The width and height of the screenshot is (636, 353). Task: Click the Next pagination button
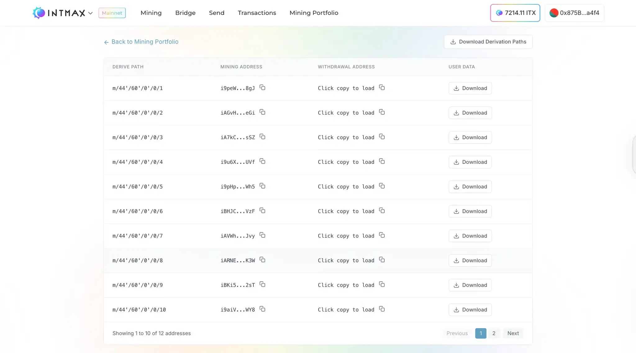[513, 333]
